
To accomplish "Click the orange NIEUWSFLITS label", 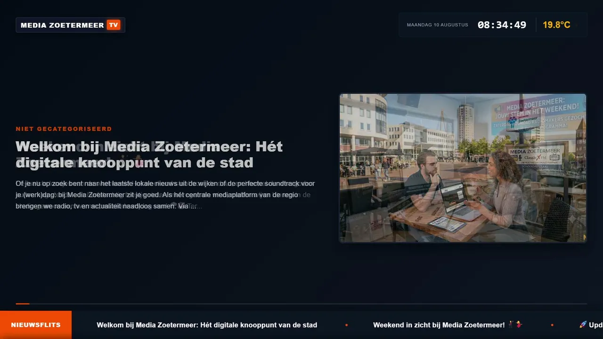I will click(x=36, y=325).
